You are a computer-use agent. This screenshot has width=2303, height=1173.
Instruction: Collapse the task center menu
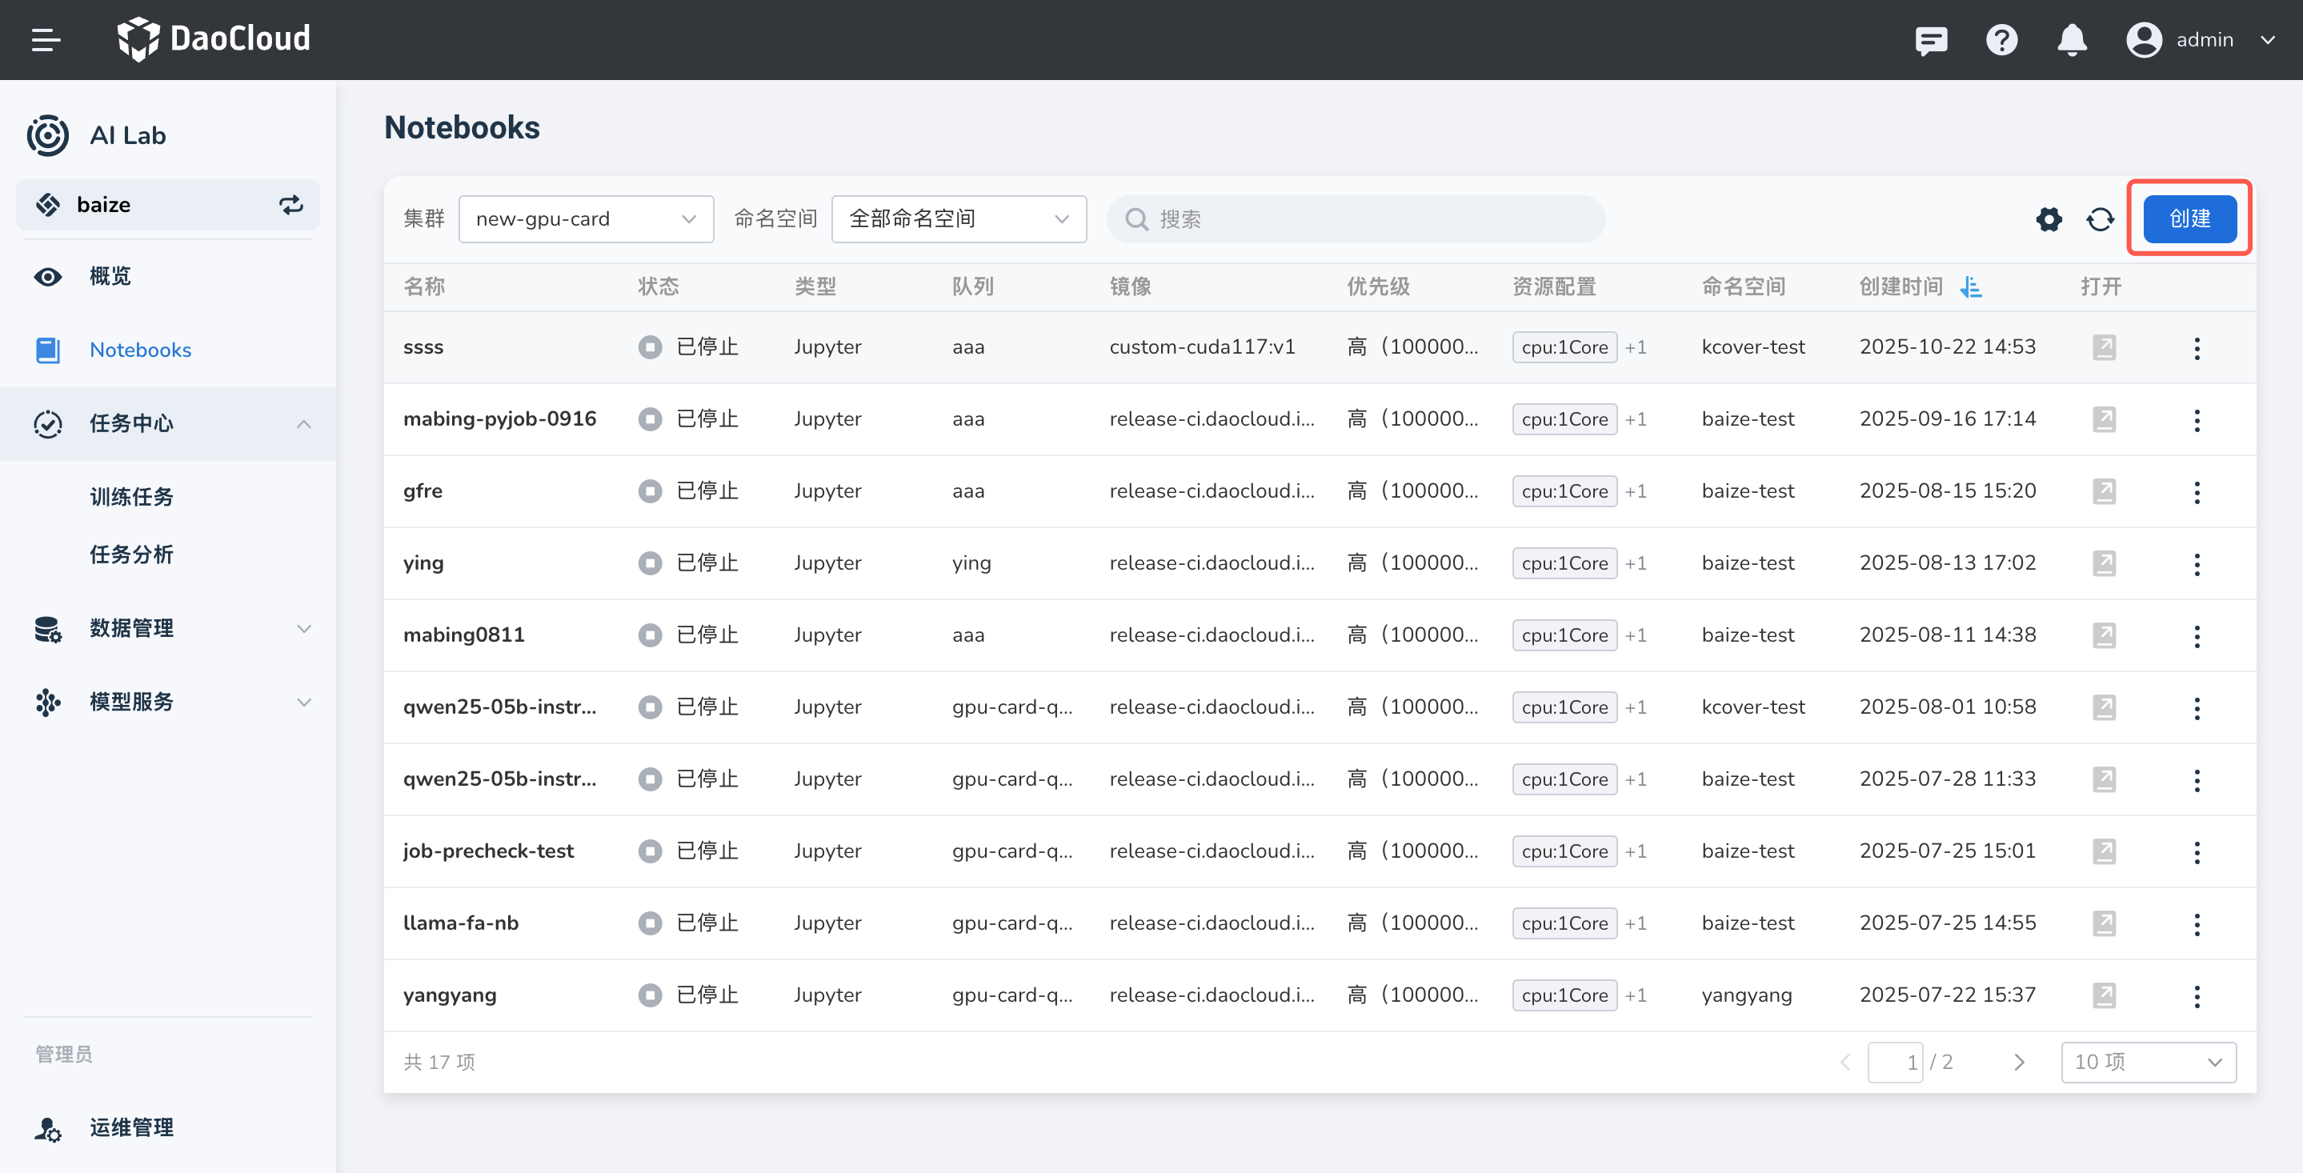[303, 424]
